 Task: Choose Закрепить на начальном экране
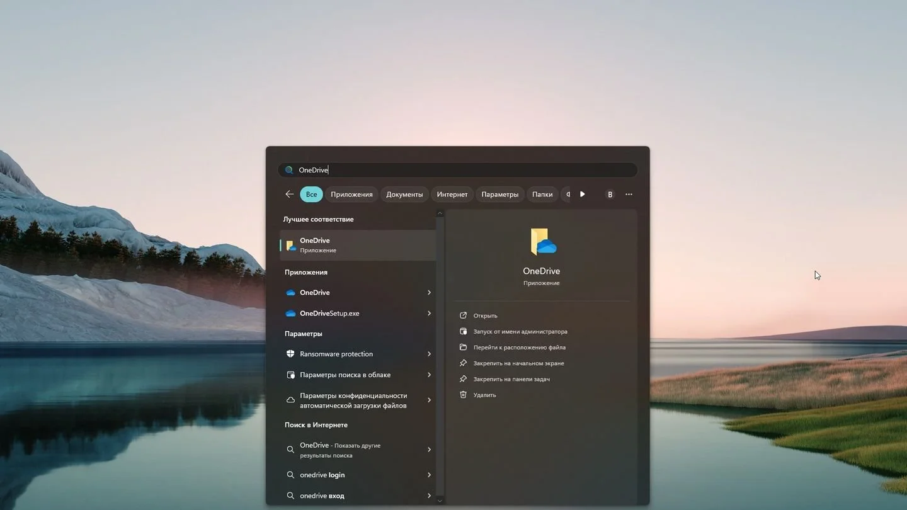click(x=519, y=363)
